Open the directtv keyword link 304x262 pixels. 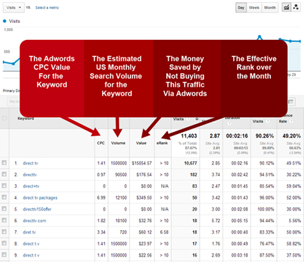click(30, 175)
